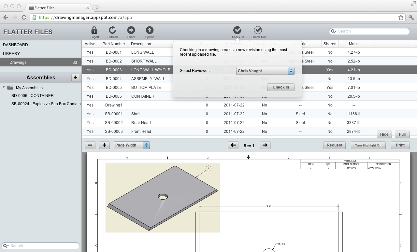Go to previous revision with left arrow
This screenshot has width=417, height=252.
coord(233,145)
